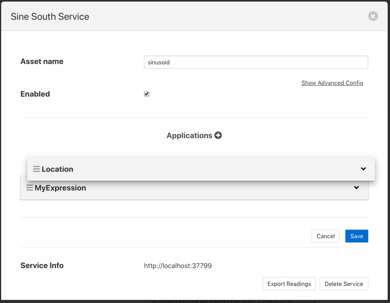This screenshot has height=303, width=390.
Task: Click the Applications heading text
Action: click(x=189, y=135)
